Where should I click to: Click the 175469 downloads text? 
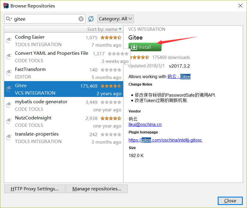[x=171, y=57]
